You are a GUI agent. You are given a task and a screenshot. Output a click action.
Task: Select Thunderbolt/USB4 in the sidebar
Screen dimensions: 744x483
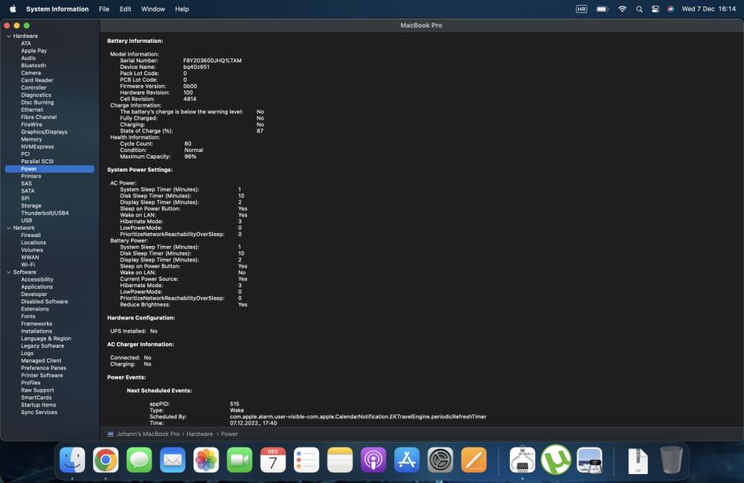coord(45,213)
